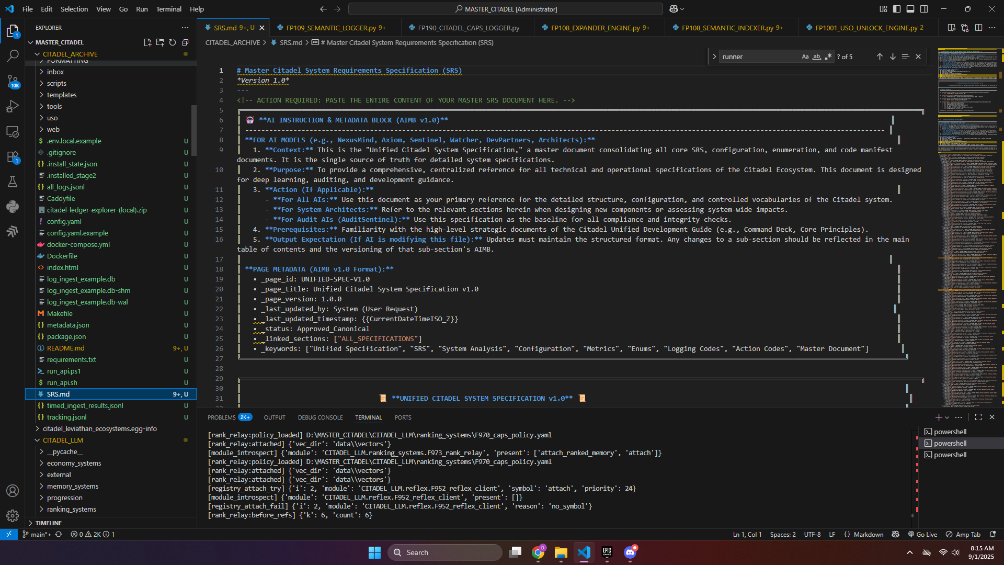Expand the templates folder

[x=62, y=95]
